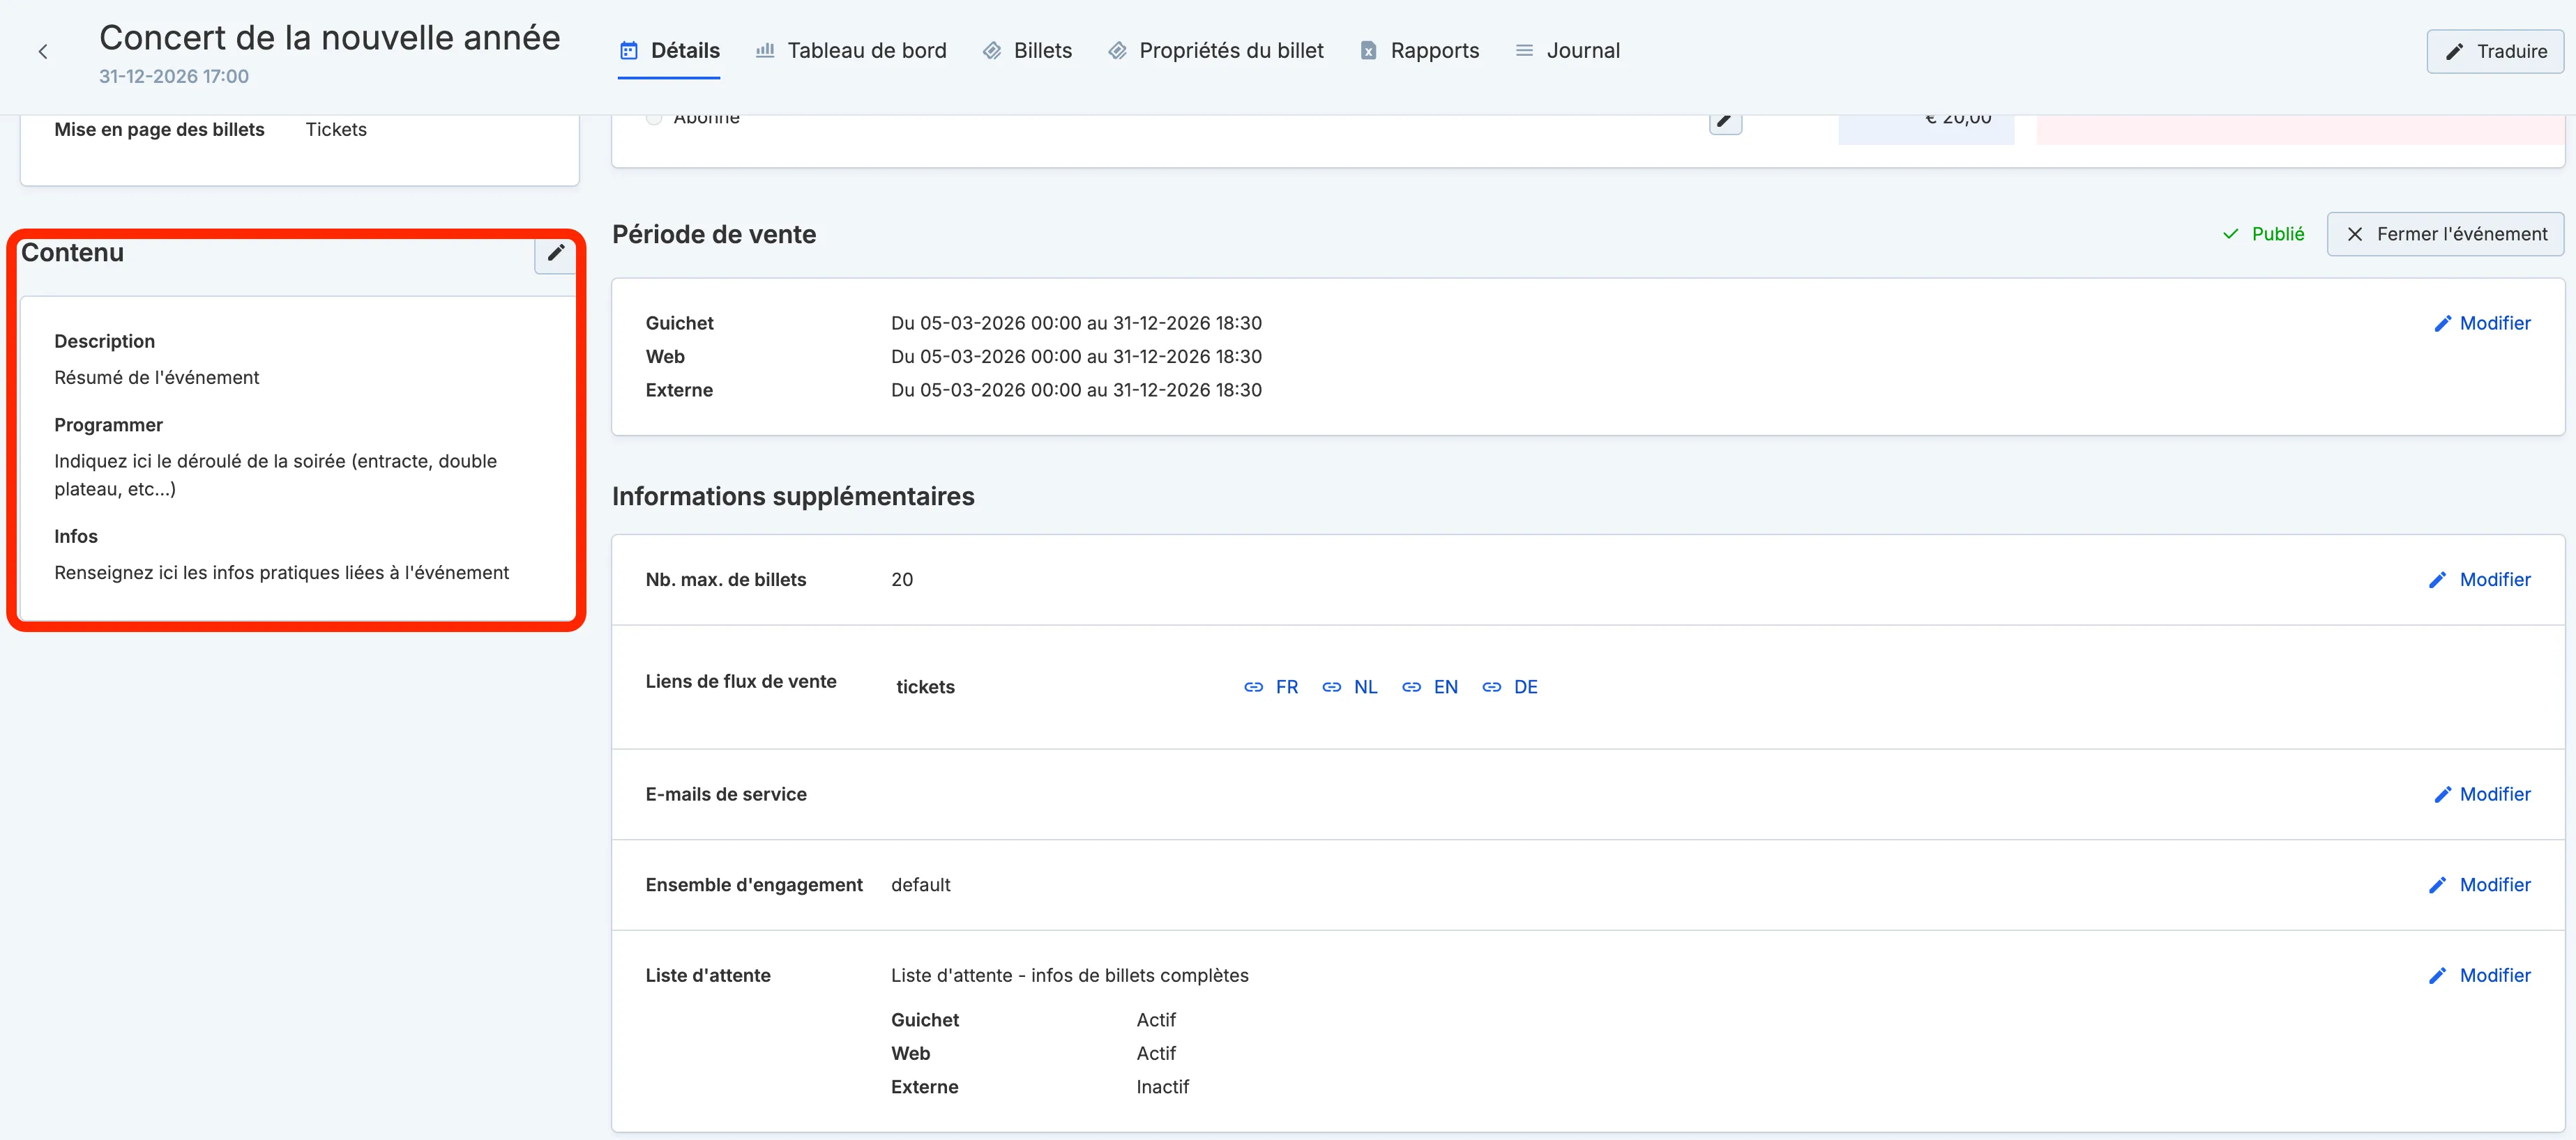This screenshot has width=2576, height=1140.
Task: Click the 'tickets' sales flow name
Action: click(x=926, y=687)
